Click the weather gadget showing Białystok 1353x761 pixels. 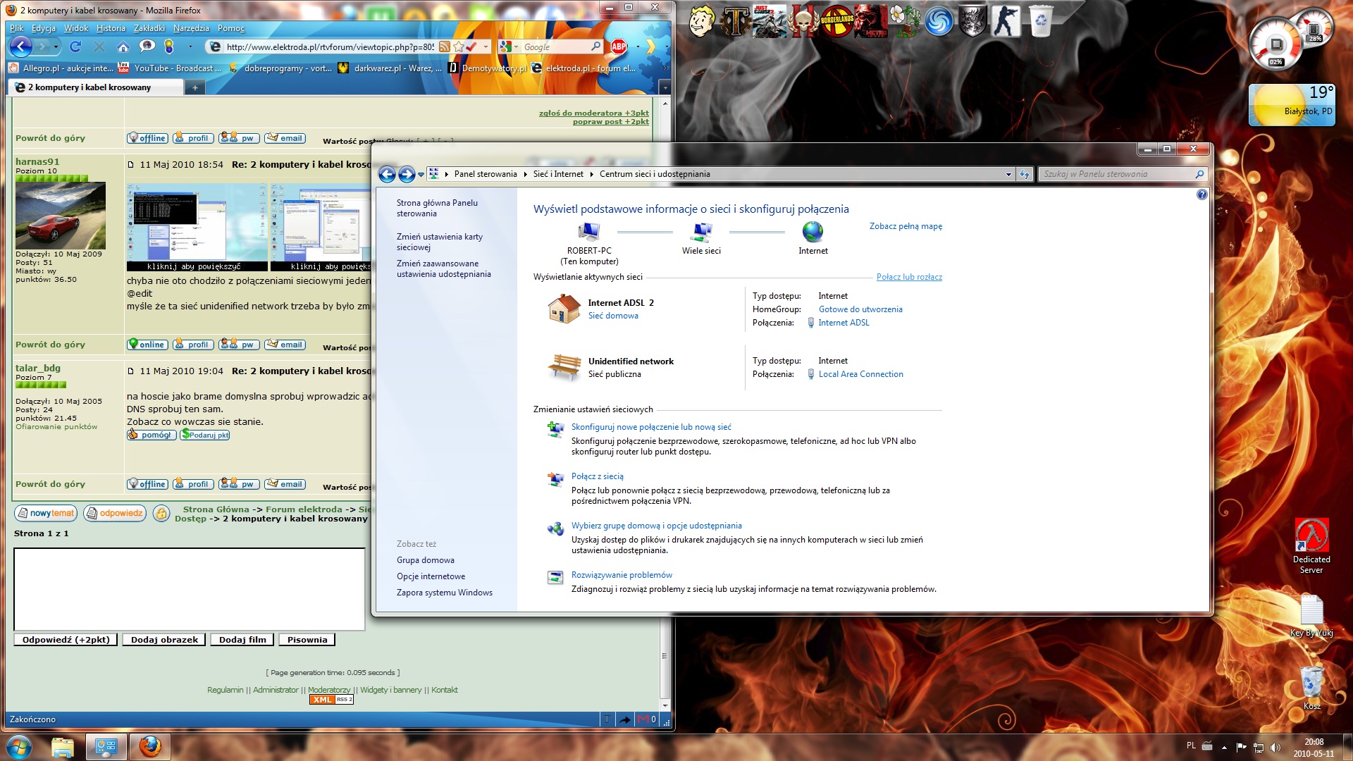click(x=1292, y=105)
